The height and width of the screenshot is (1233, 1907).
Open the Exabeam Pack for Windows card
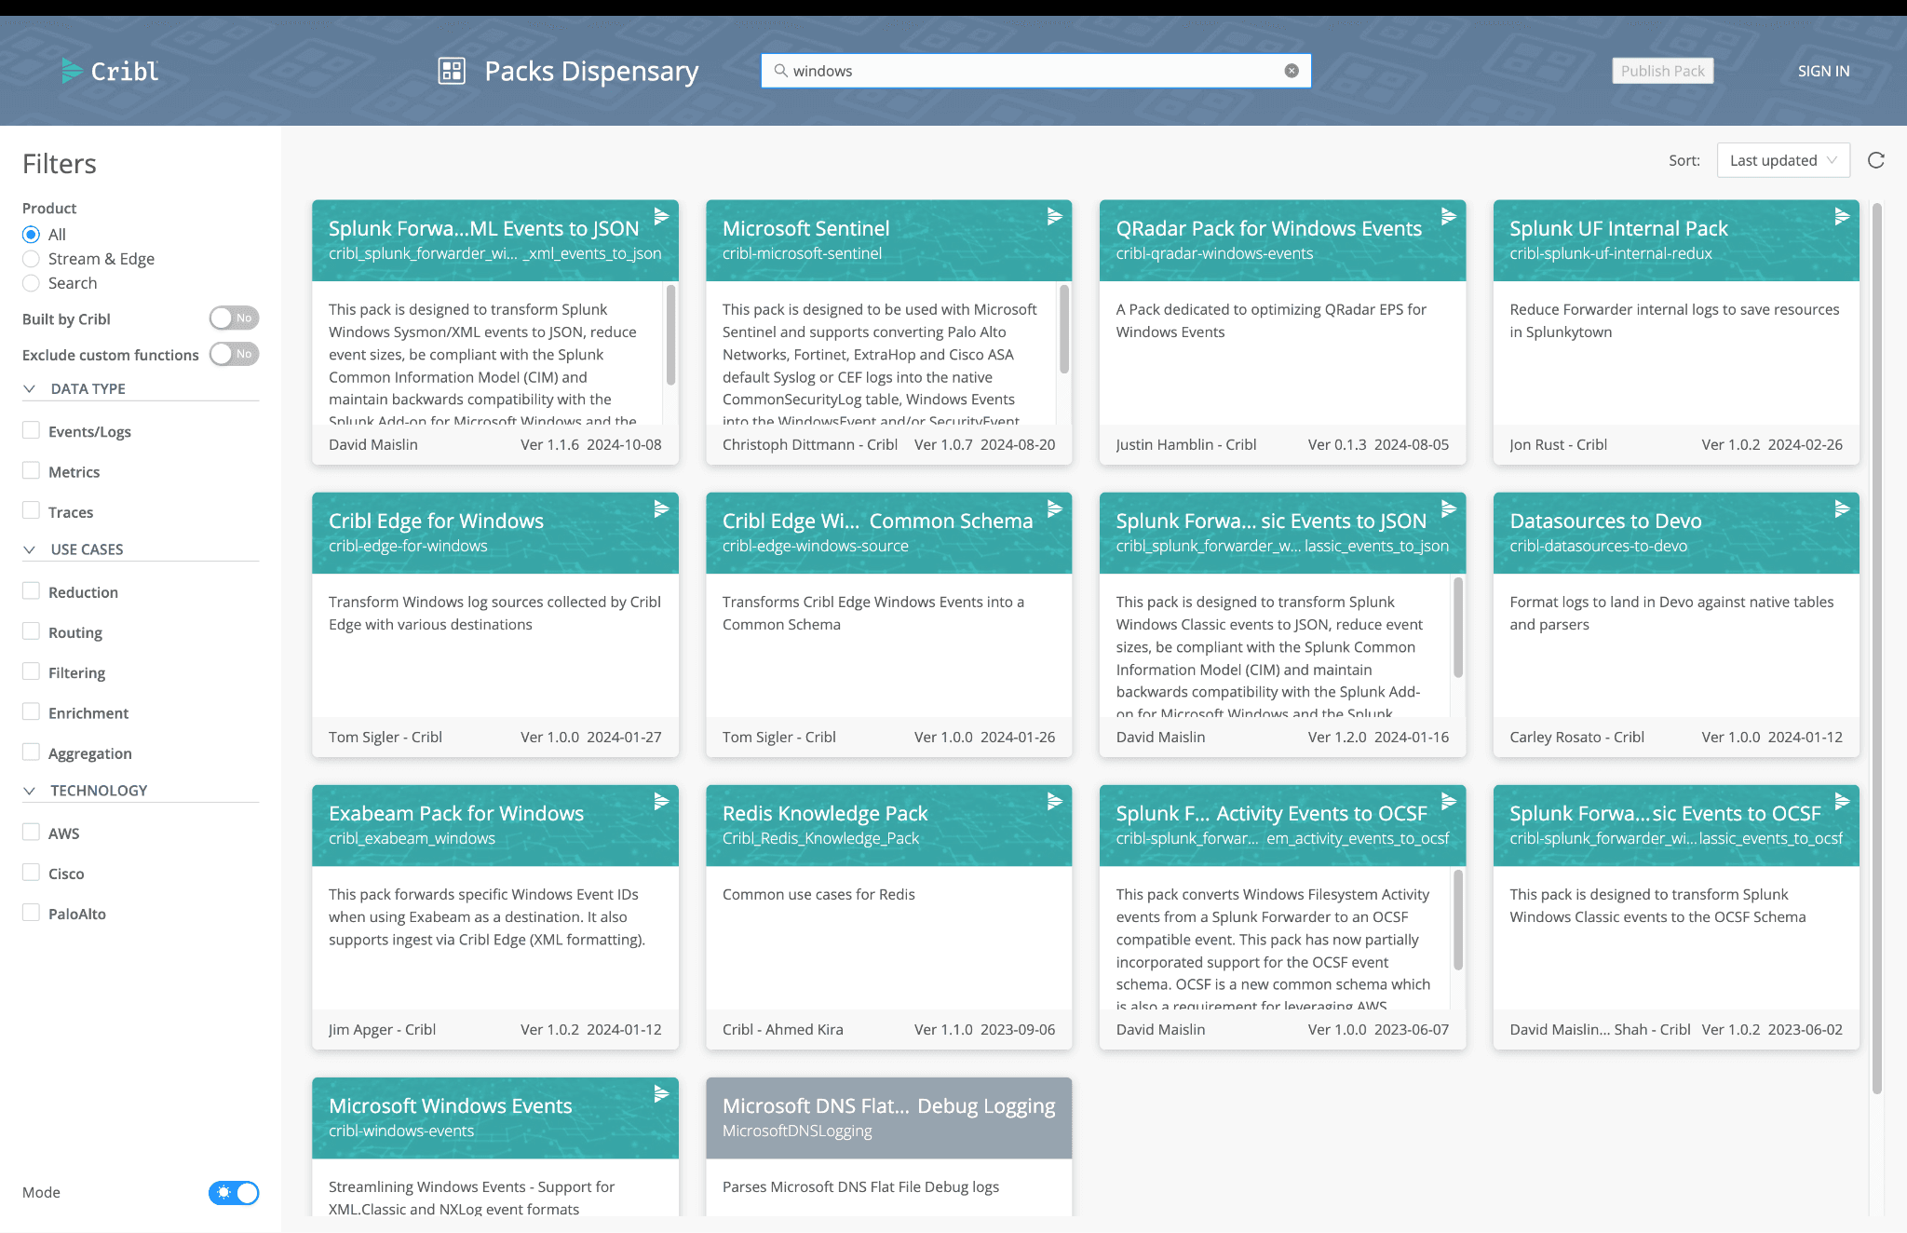[x=456, y=814]
